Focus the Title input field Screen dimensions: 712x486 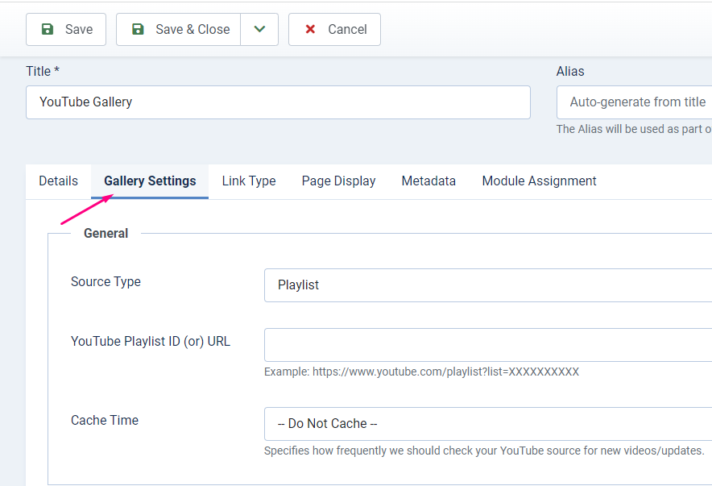coord(278,102)
